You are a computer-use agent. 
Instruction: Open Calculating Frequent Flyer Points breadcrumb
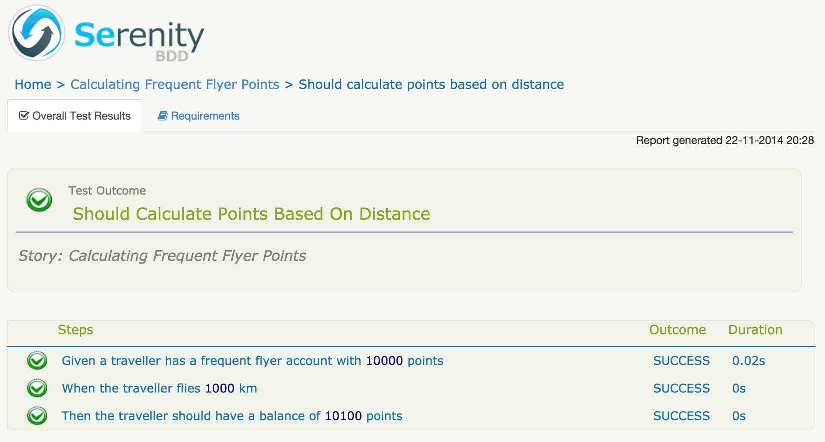coord(175,84)
